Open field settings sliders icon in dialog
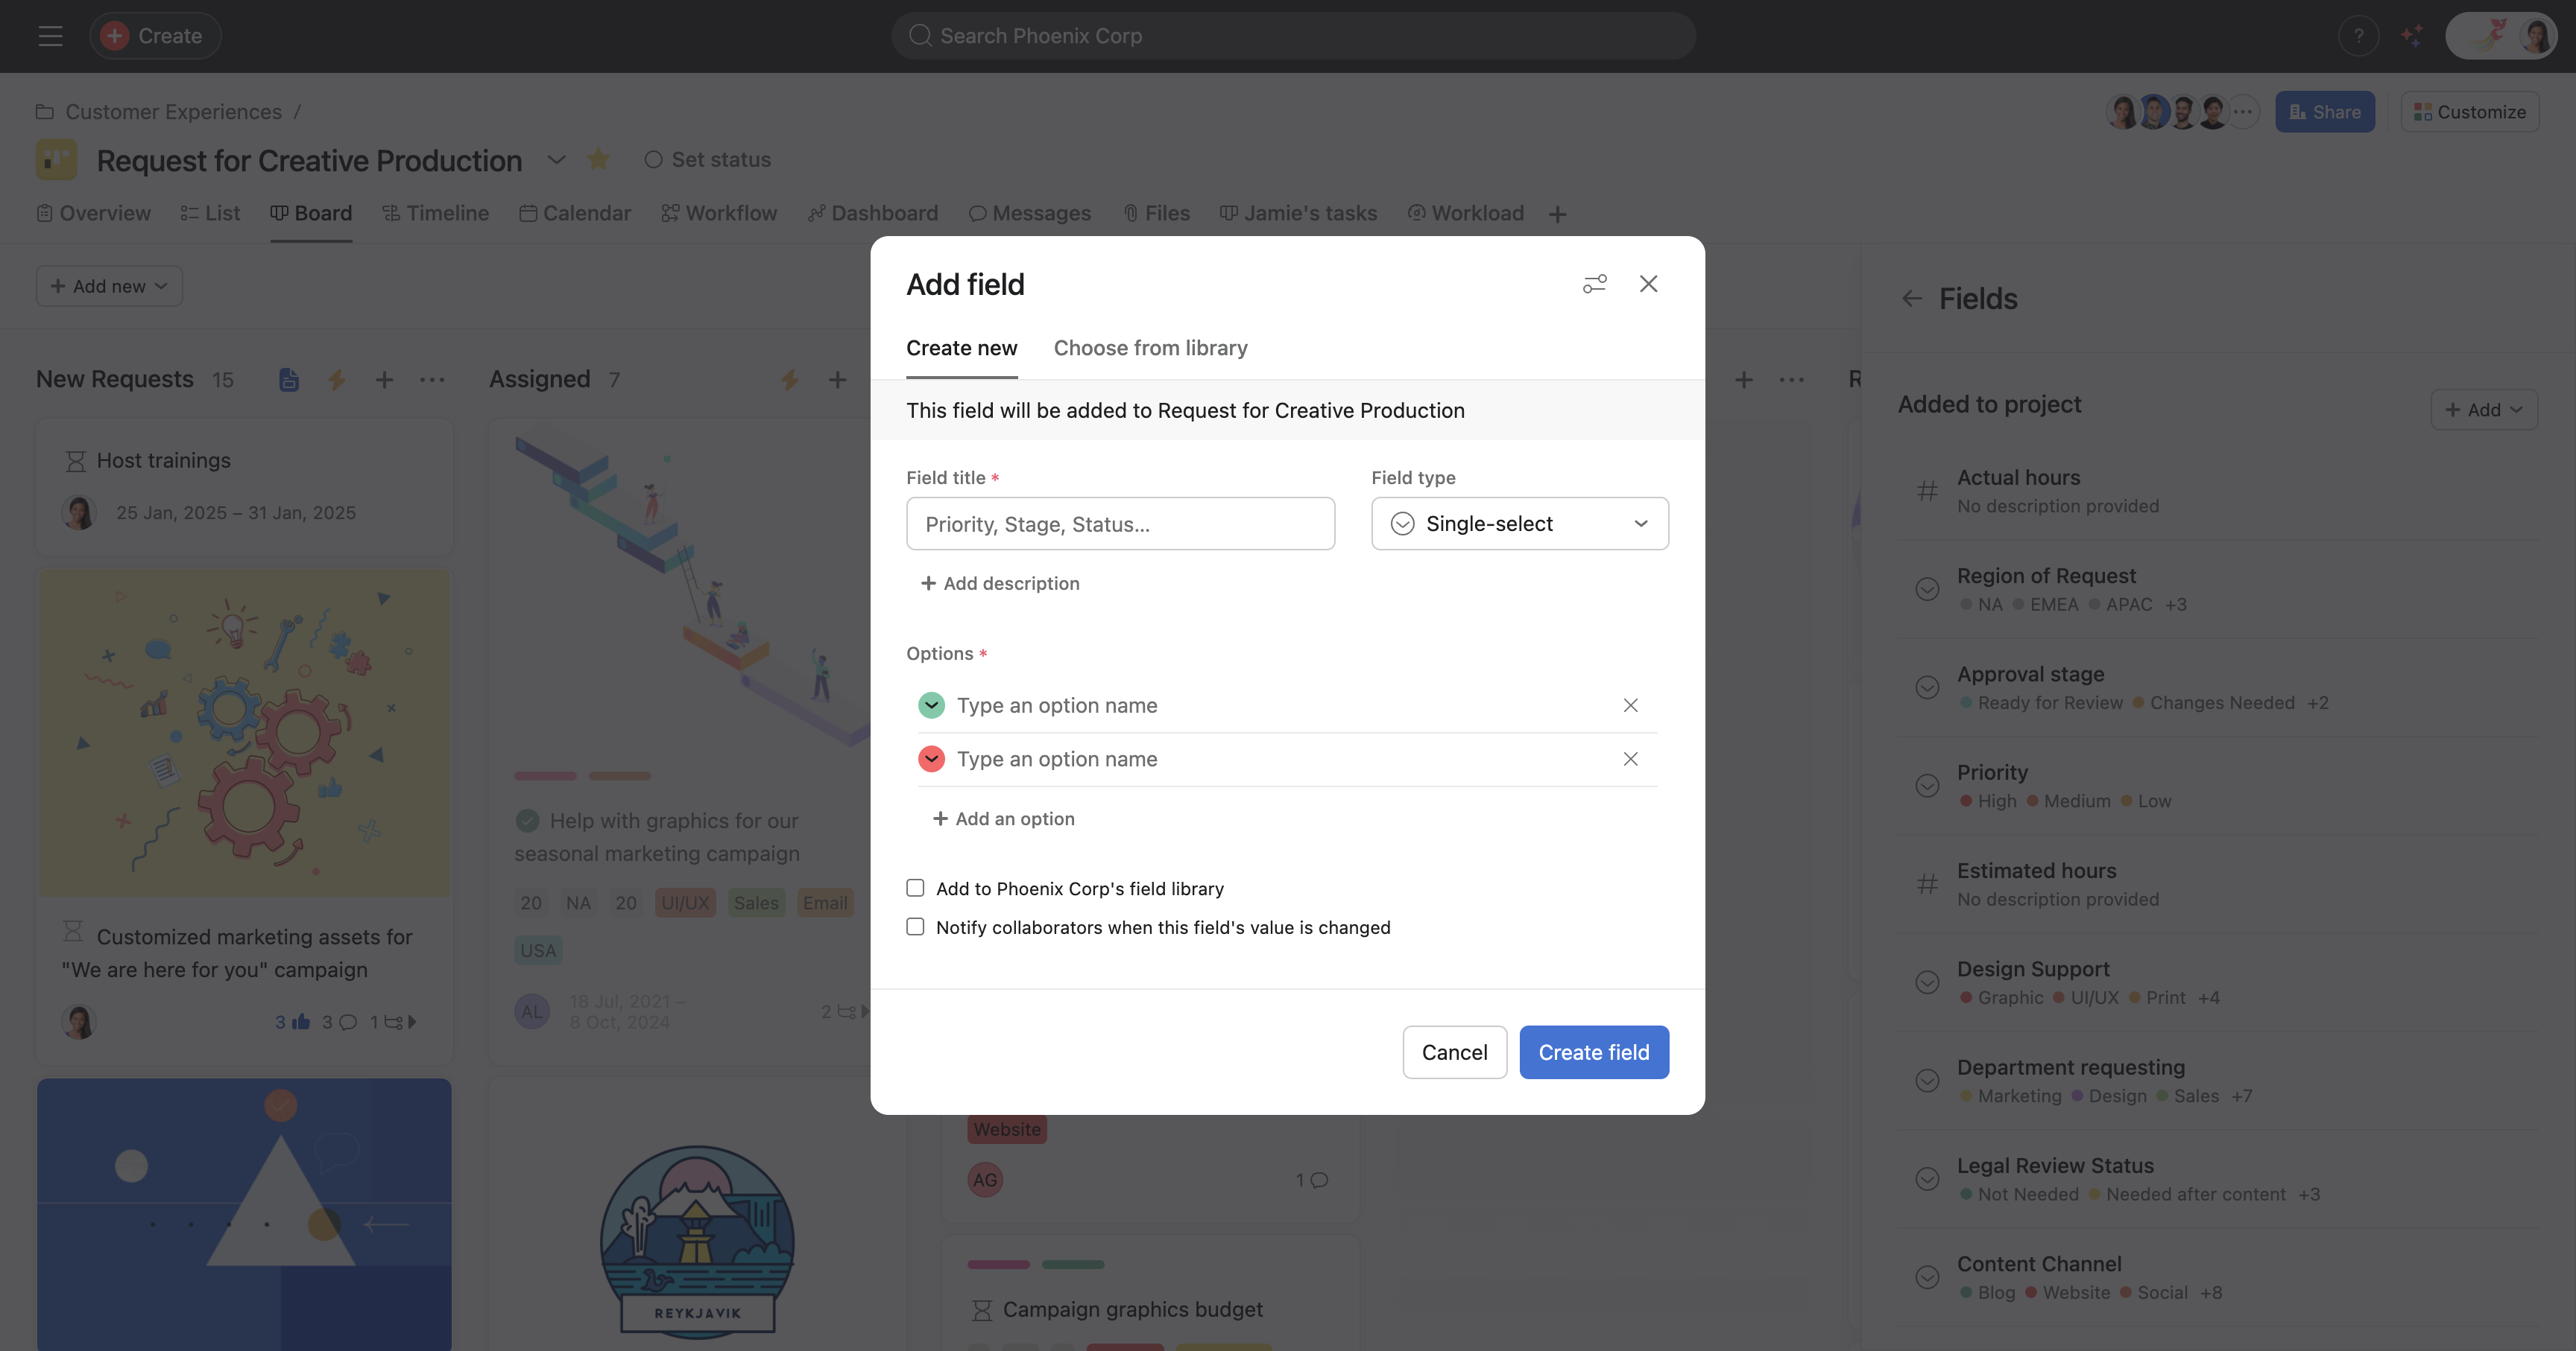The height and width of the screenshot is (1351, 2576). [1594, 284]
